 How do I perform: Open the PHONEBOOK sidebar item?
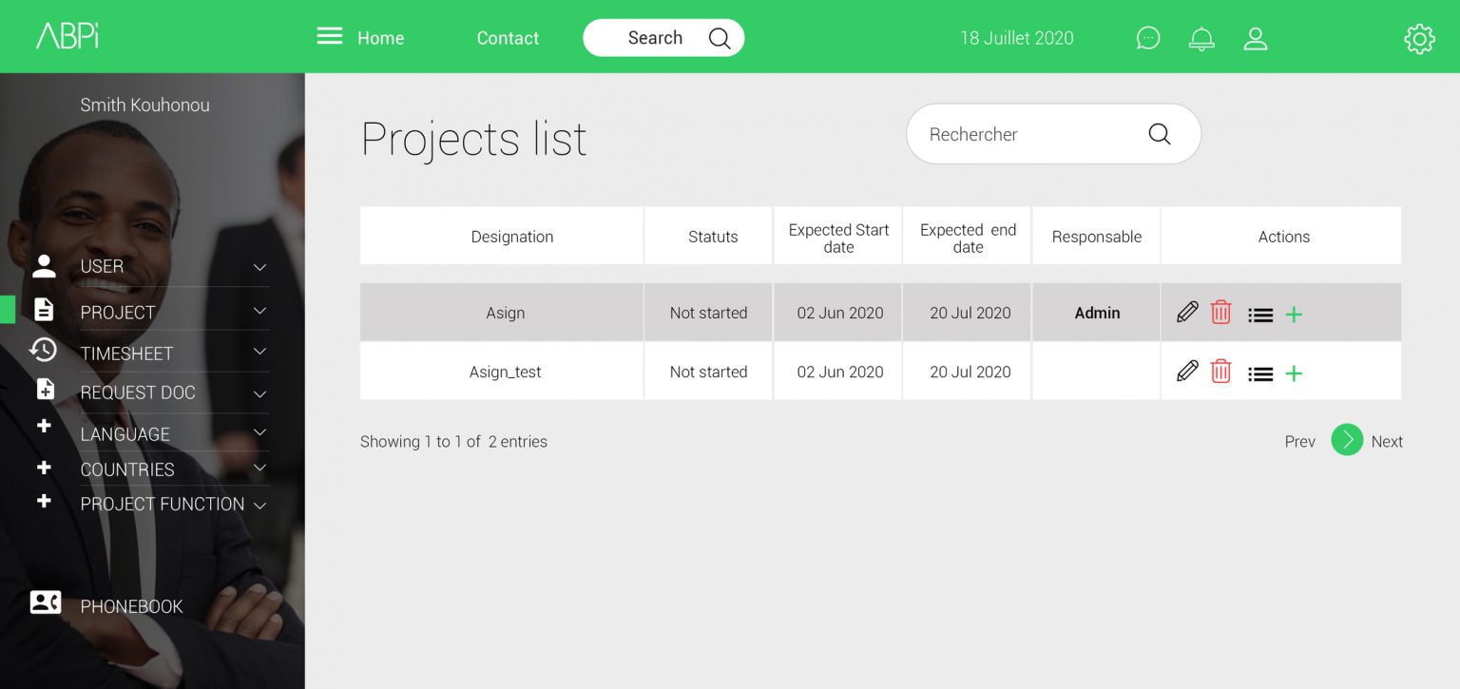(131, 606)
